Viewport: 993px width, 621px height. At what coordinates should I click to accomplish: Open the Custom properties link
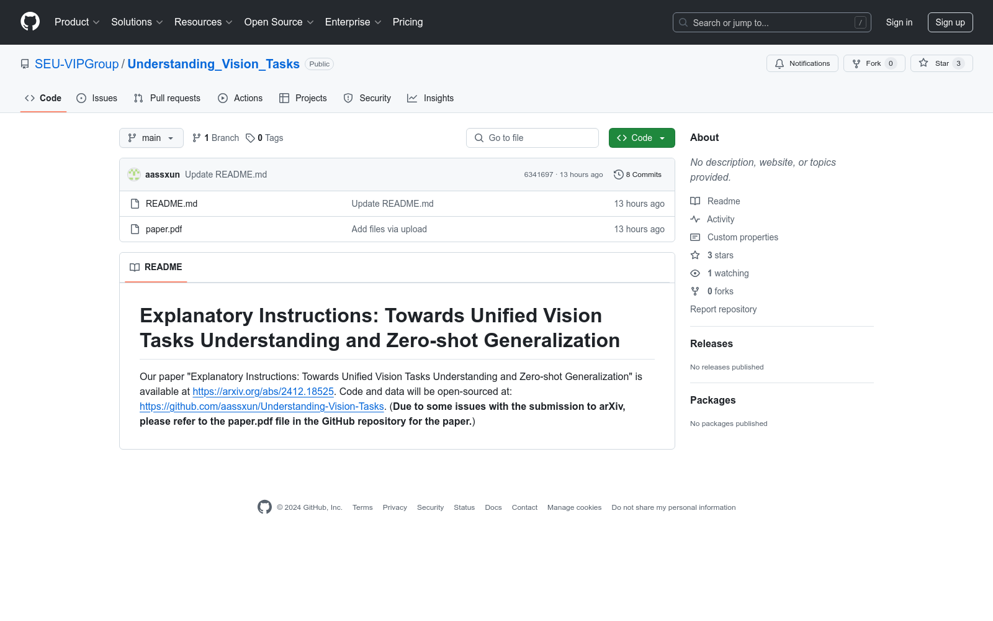734,237
